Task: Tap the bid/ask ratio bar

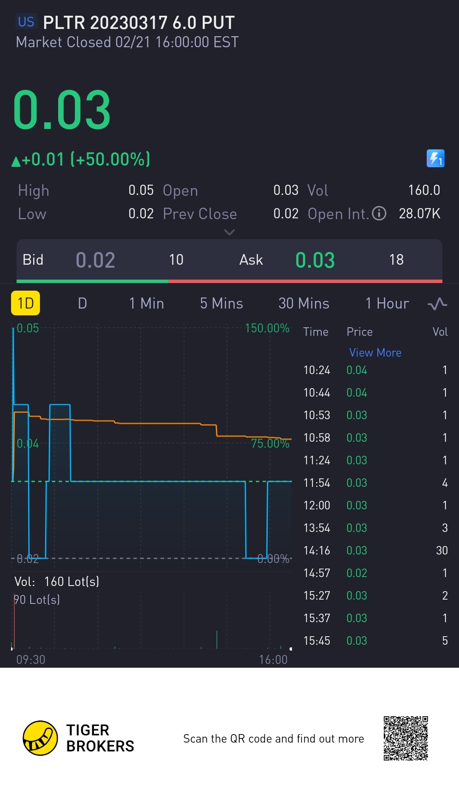Action: (x=229, y=281)
